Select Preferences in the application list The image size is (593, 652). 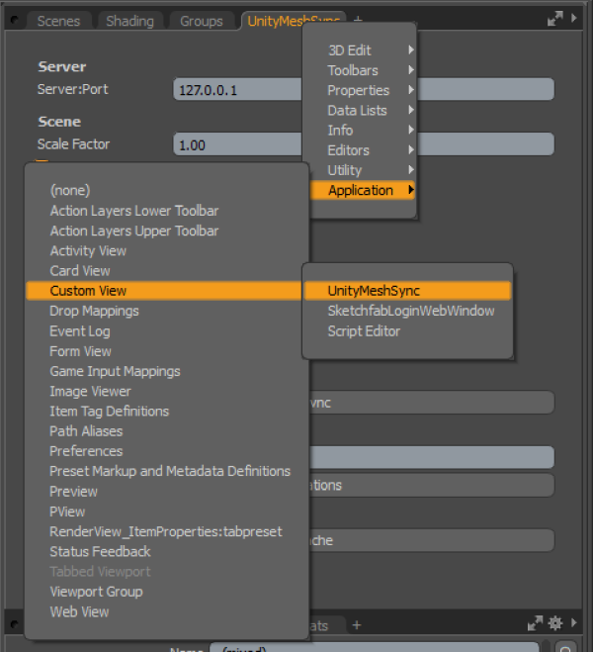[86, 451]
